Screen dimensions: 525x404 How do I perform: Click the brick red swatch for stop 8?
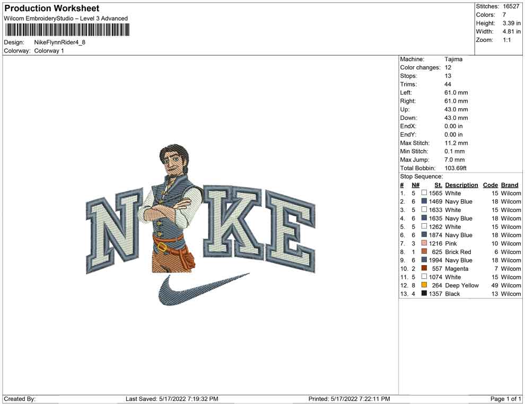(x=424, y=251)
